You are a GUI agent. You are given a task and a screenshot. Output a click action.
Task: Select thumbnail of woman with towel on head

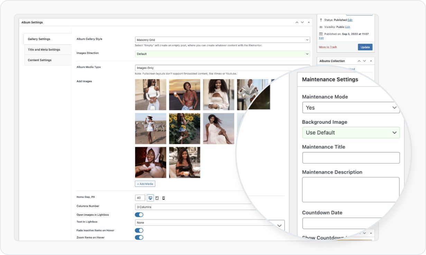(150, 162)
